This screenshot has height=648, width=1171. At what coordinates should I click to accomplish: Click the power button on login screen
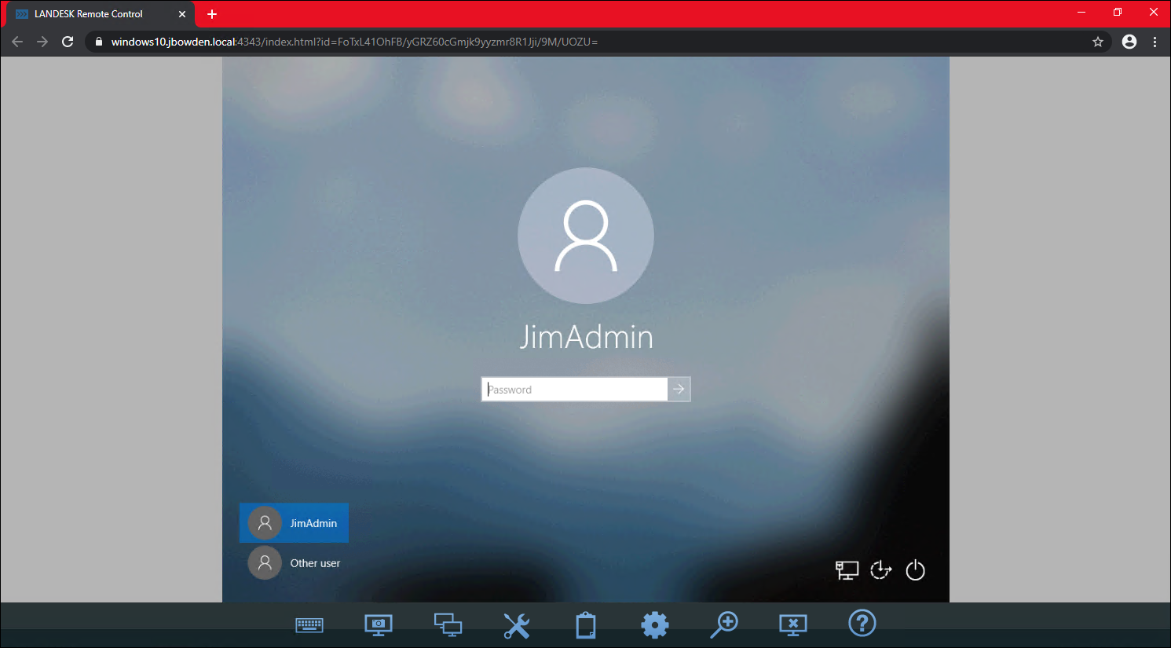915,570
